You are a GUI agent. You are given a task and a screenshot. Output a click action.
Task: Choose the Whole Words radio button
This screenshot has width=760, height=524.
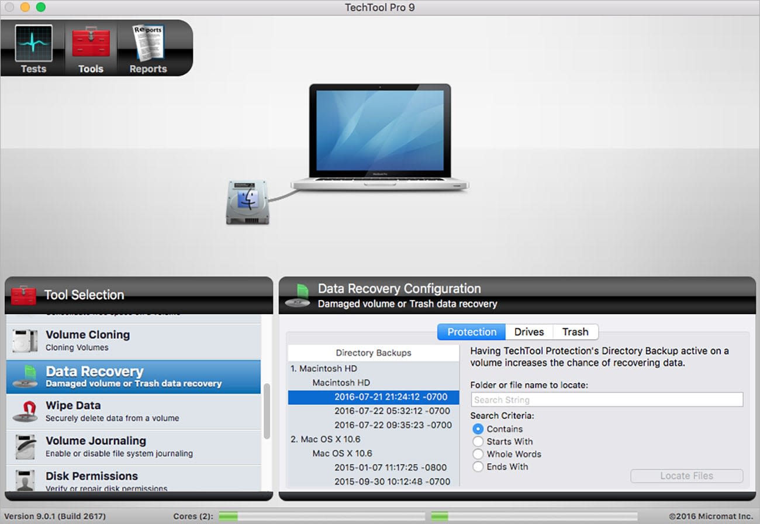(x=478, y=454)
